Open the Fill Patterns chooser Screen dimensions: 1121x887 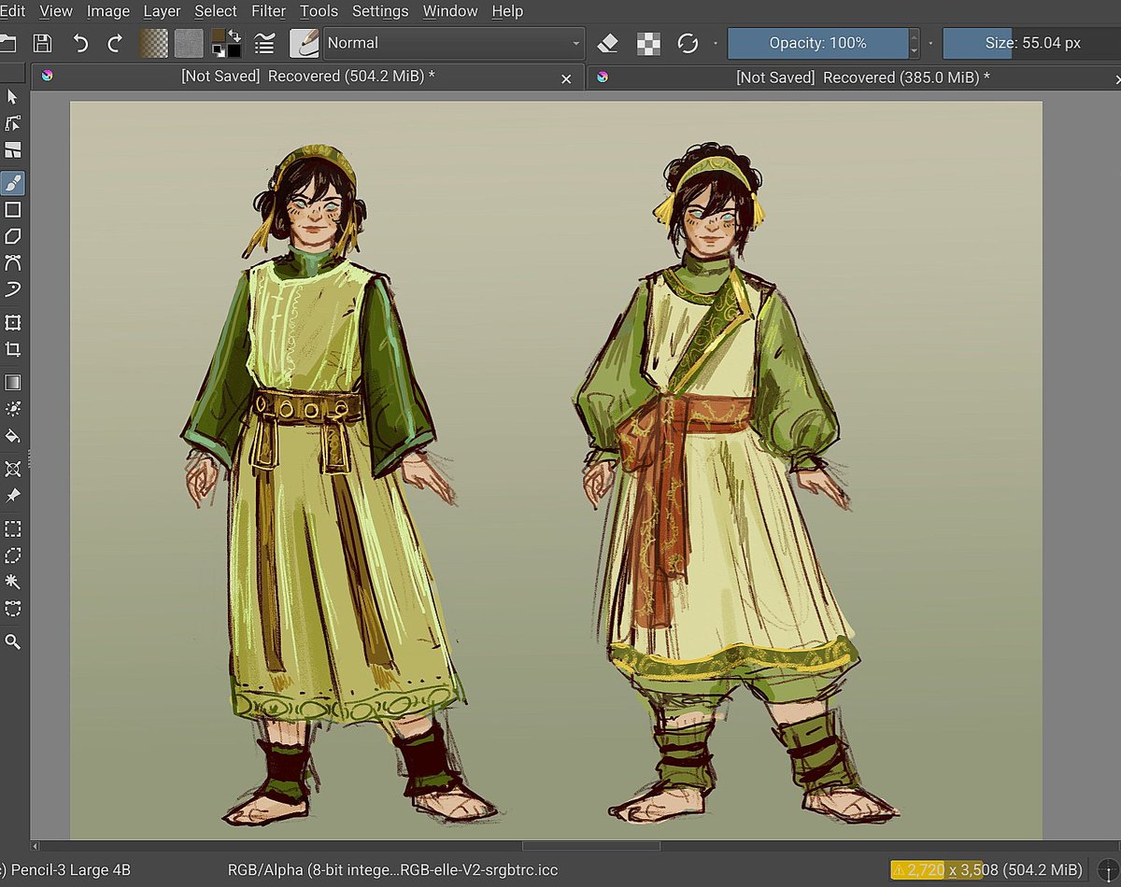(x=189, y=43)
